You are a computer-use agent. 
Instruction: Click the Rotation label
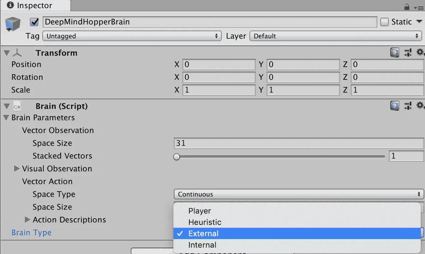[x=27, y=77]
